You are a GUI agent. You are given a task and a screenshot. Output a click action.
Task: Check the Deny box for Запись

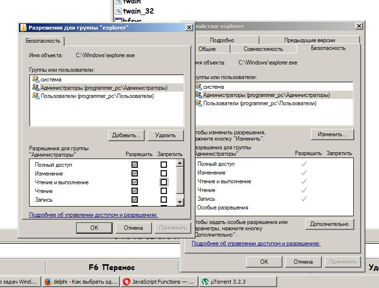coord(164,199)
